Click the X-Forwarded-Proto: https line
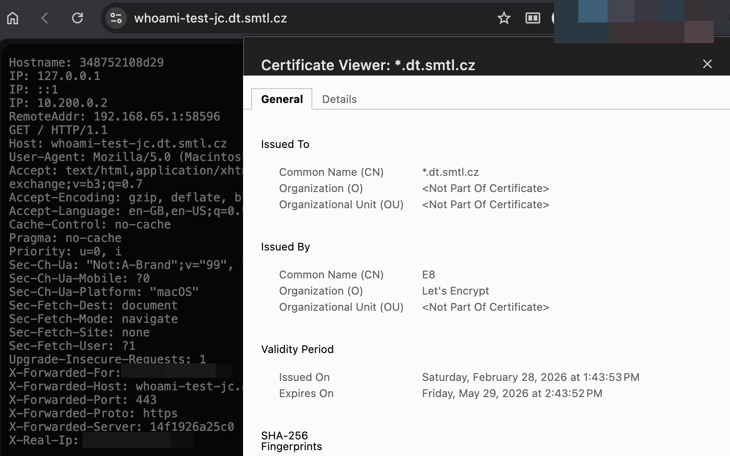This screenshot has width=730, height=456. 93,413
